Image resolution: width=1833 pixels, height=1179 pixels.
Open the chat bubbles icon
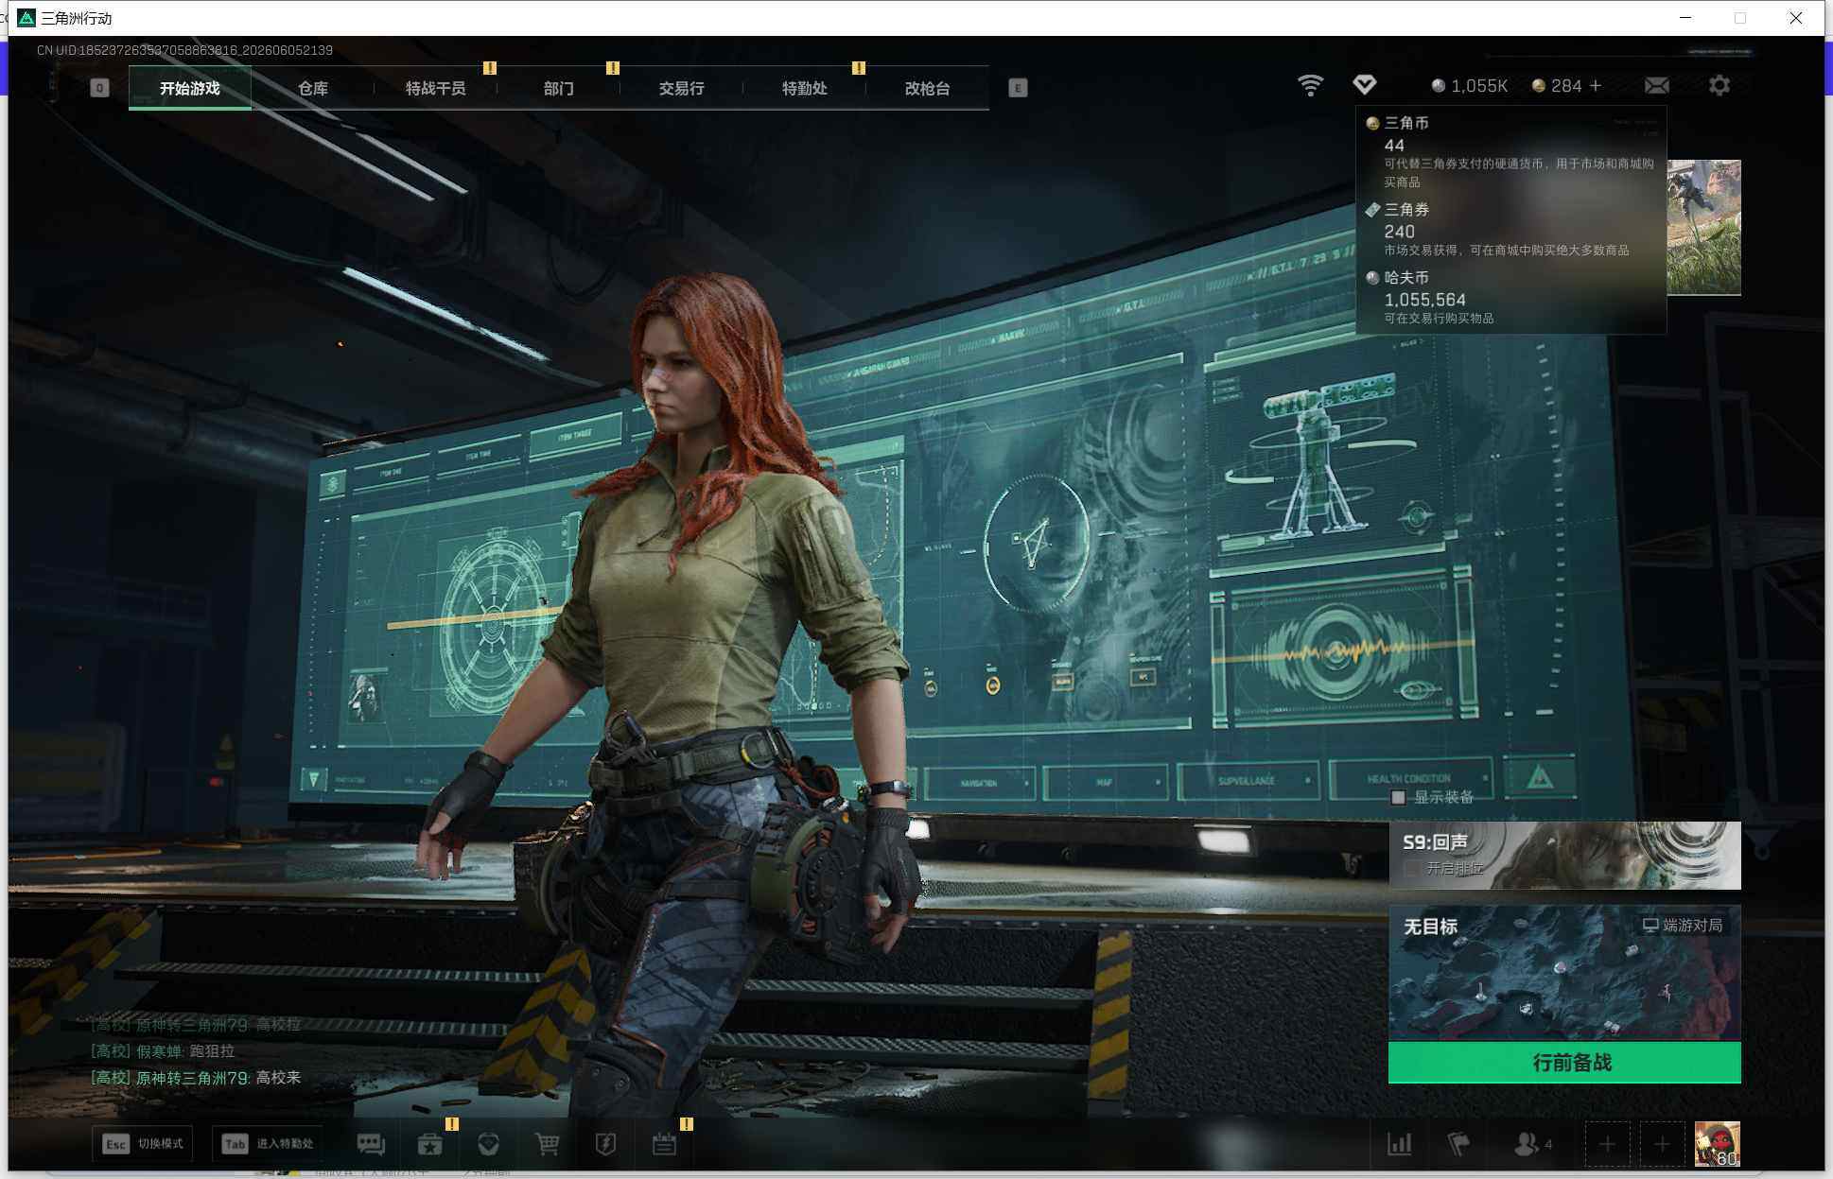tap(371, 1145)
